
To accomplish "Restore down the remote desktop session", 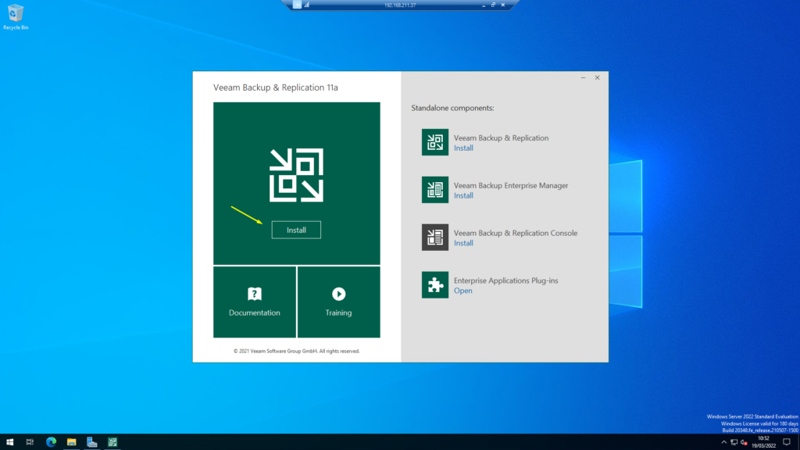I will pos(493,5).
